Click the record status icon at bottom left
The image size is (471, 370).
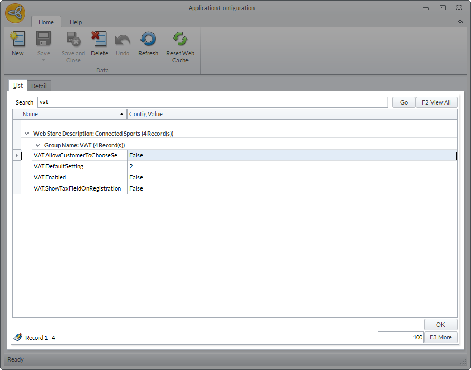[17, 337]
